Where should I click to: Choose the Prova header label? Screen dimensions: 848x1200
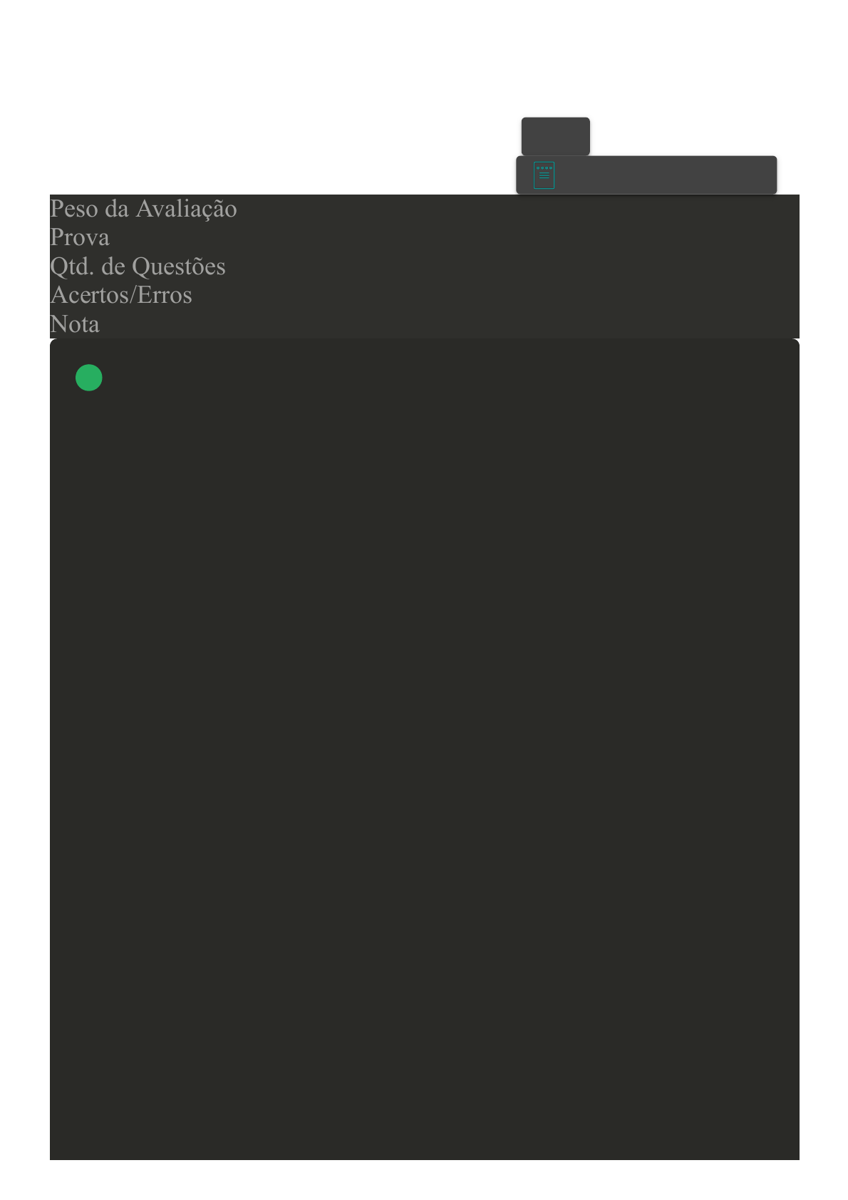click(80, 237)
